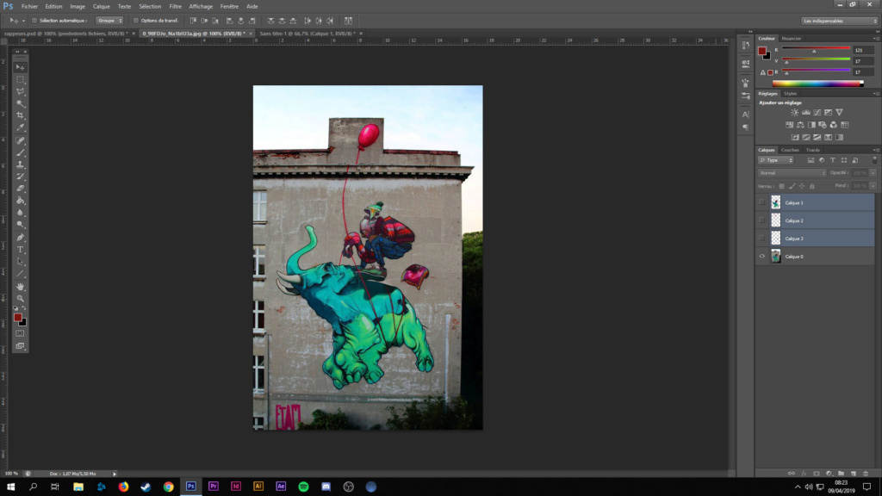Expand the Fond fill dropdown
Screen dimensions: 882x496
click(873, 186)
